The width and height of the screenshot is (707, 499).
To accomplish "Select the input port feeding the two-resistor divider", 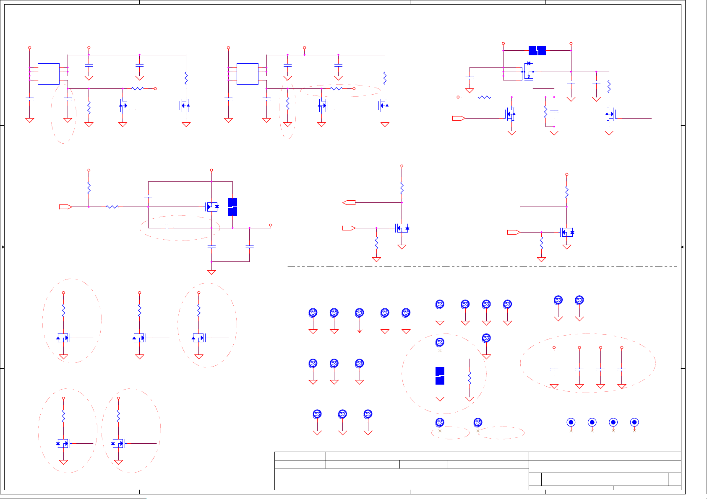I will click(x=65, y=207).
